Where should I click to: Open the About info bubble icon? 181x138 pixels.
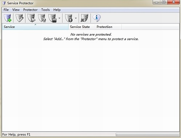(97, 18)
